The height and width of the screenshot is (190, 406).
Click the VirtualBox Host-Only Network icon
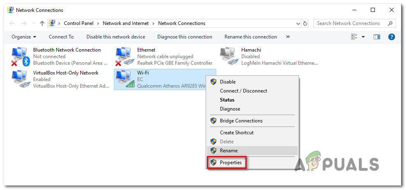click(20, 79)
